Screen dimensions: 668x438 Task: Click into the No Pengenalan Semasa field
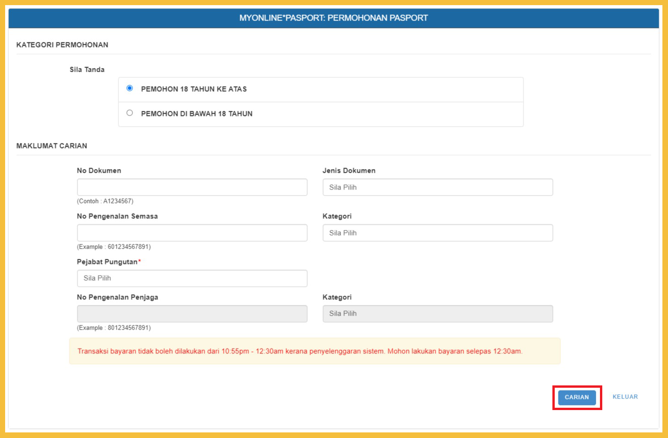click(x=192, y=233)
